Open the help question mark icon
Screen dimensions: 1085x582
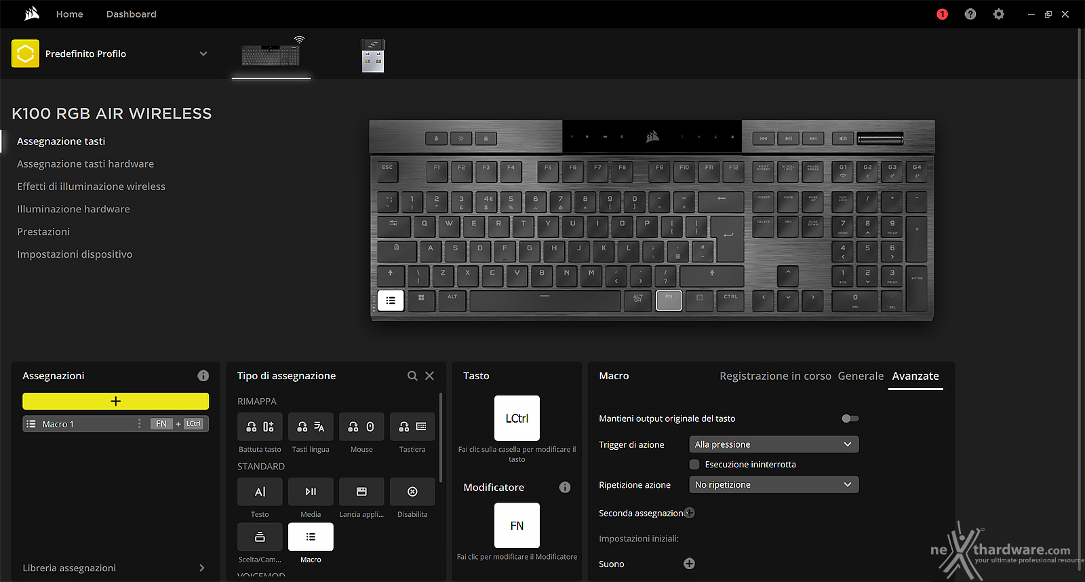[970, 14]
